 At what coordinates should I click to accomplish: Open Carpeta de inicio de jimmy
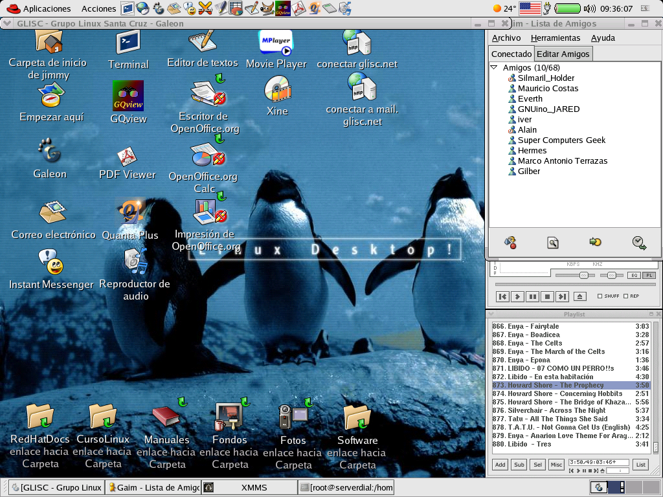49,42
